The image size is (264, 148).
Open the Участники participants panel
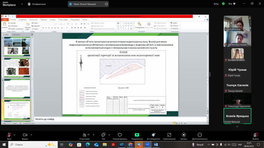(x=85, y=136)
